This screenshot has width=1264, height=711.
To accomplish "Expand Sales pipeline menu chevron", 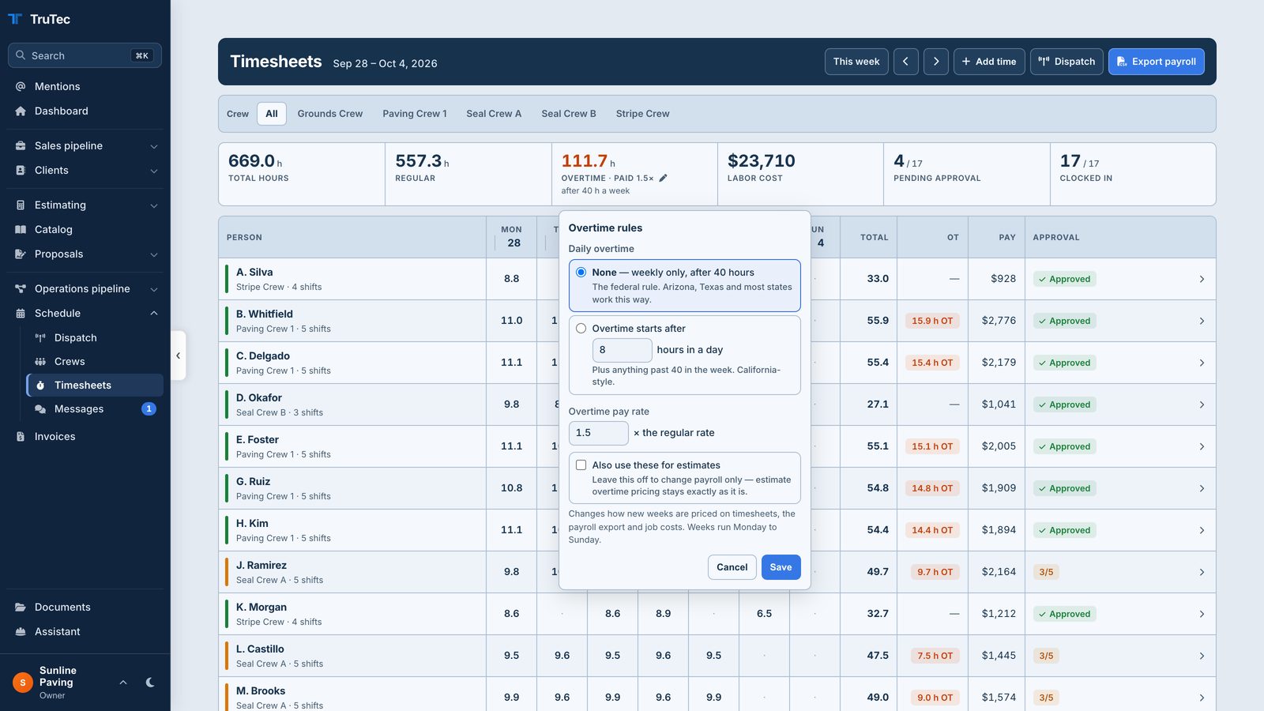I will (154, 146).
